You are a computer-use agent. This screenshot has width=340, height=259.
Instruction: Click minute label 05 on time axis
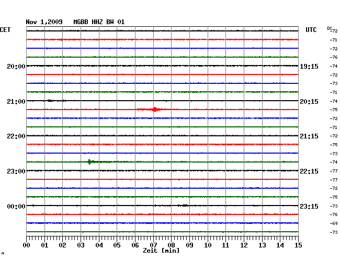click(x=117, y=245)
